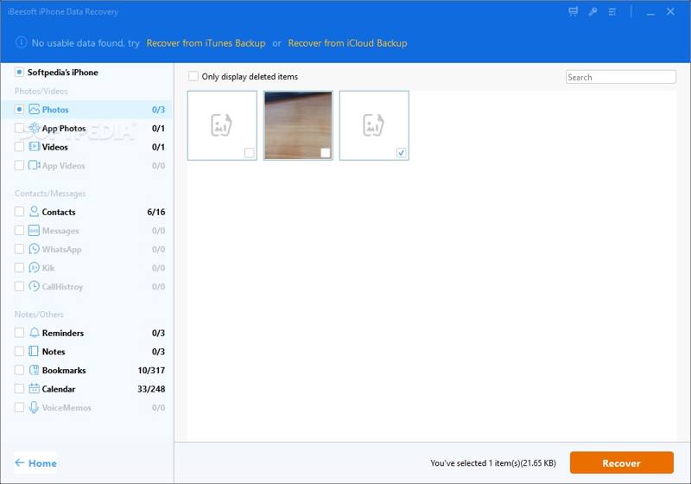Select the Contacts category label
This screenshot has width=691, height=484.
59,212
